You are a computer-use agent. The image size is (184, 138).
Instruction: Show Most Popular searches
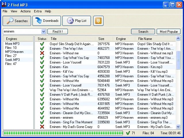(x=169, y=32)
